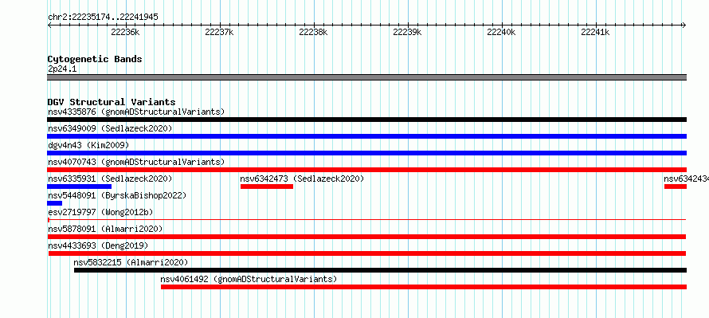Select the red bar under nsv4070743
Viewport: 709px width, 318px height.
pyautogui.click(x=366, y=170)
